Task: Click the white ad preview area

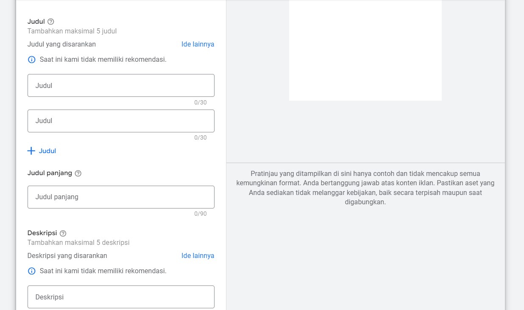Action: 365,50
